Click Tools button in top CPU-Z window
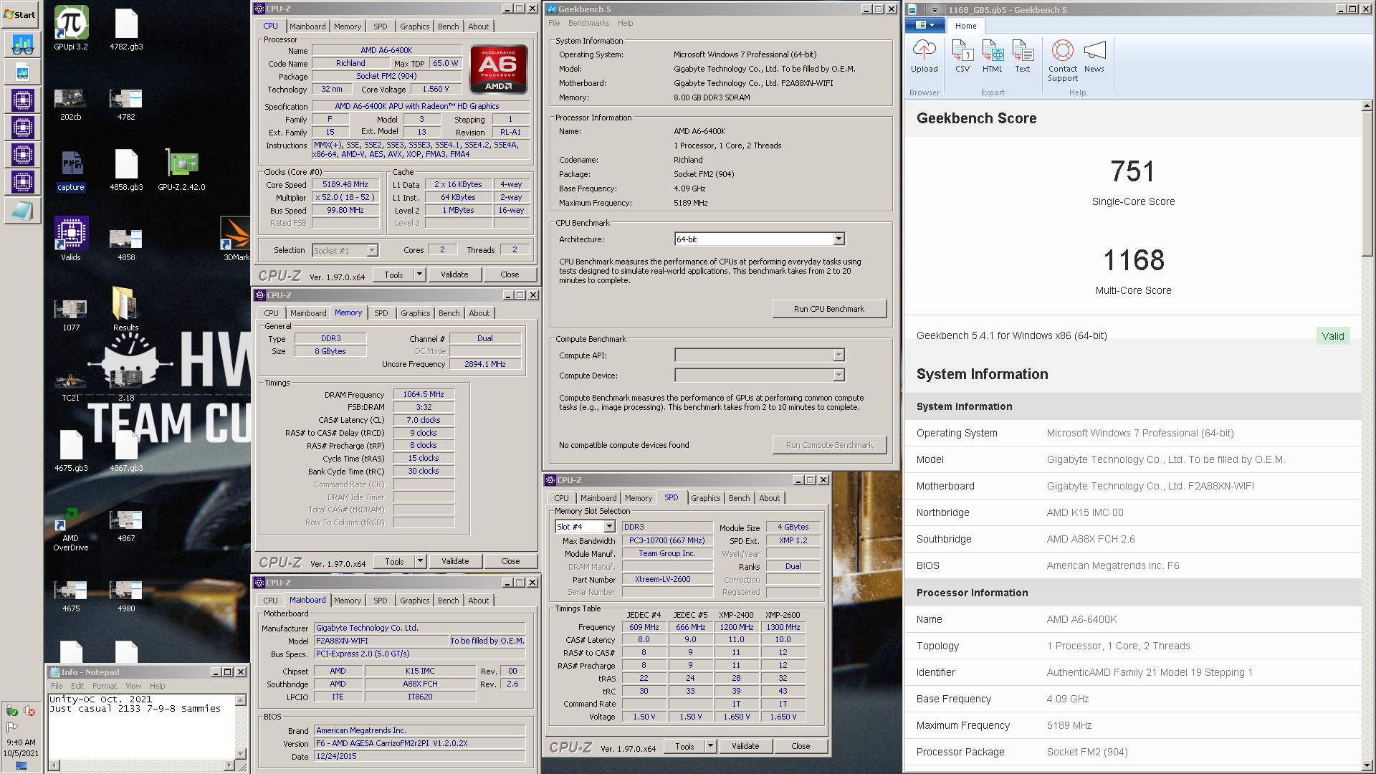 point(393,274)
